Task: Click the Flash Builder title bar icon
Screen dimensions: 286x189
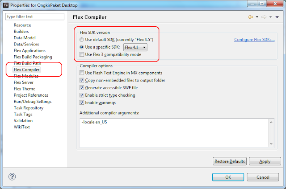Action: [x=6, y=5]
